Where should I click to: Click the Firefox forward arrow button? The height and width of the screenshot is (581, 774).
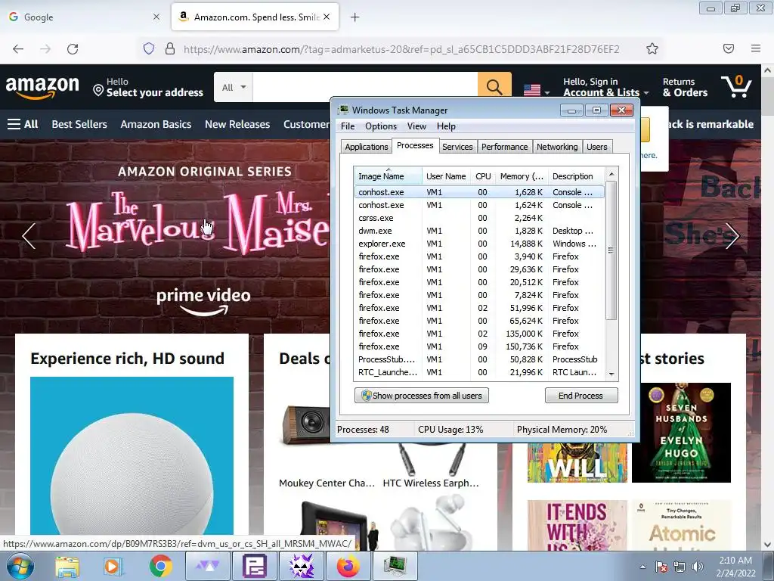click(45, 49)
